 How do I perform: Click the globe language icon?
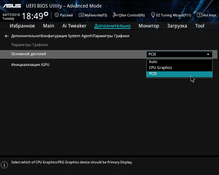57,15
